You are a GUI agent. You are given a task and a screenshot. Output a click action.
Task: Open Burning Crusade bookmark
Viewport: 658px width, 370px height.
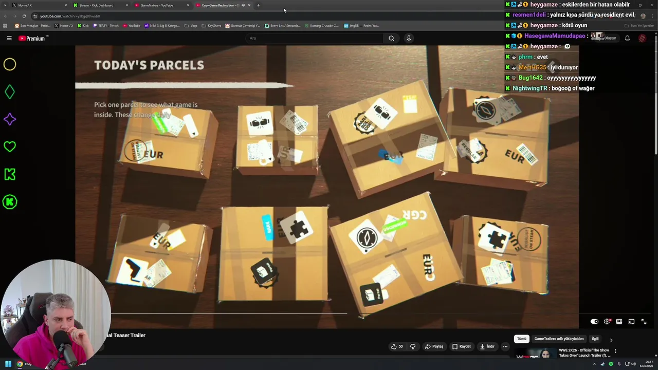click(322, 26)
